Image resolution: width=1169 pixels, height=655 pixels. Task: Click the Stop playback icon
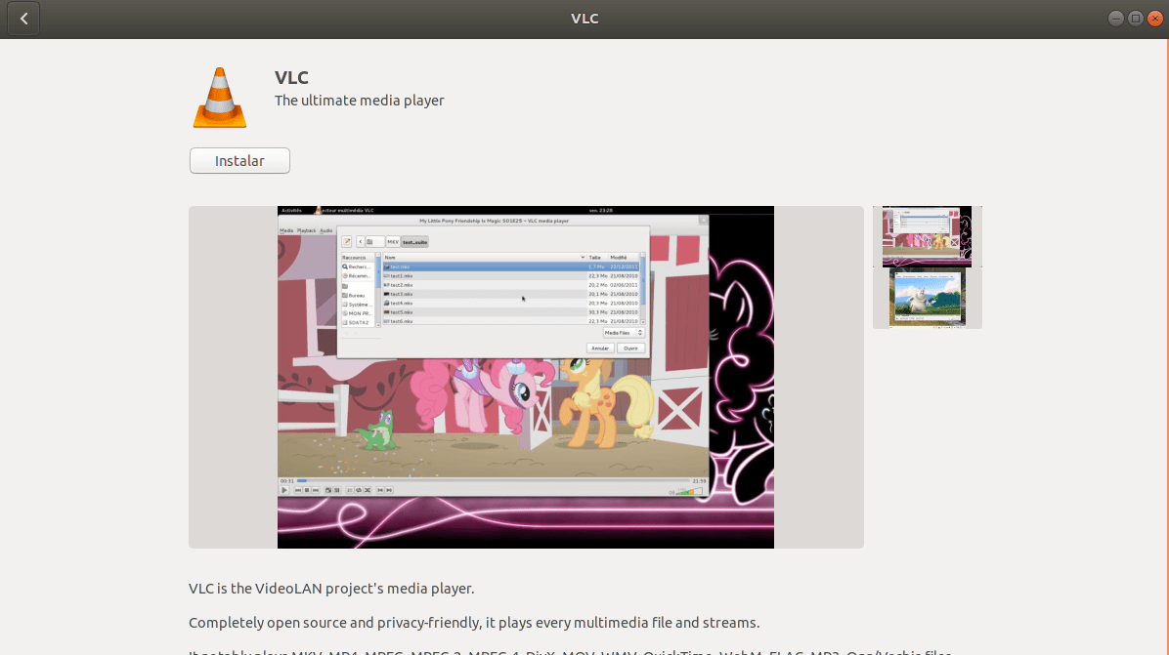click(x=307, y=490)
